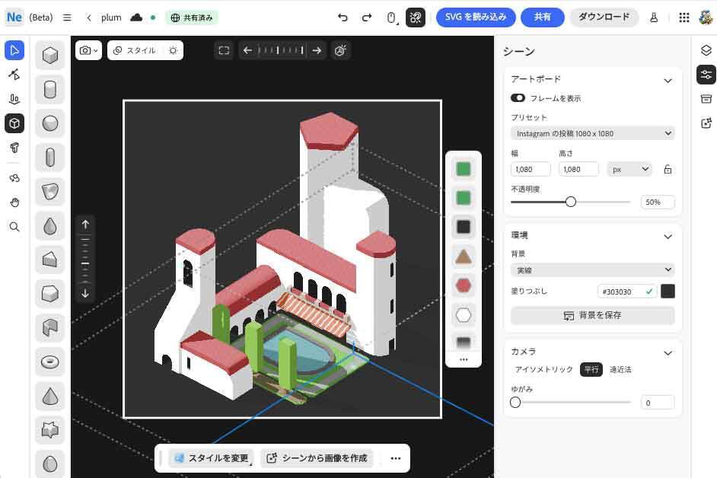Click the redo arrow icon
Image resolution: width=717 pixels, height=478 pixels.
(x=367, y=18)
